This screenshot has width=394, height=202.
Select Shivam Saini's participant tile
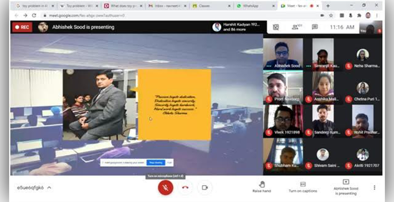coord(323,155)
